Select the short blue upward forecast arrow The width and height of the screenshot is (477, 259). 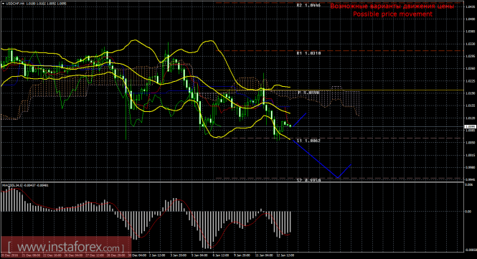pyautogui.click(x=300, y=120)
